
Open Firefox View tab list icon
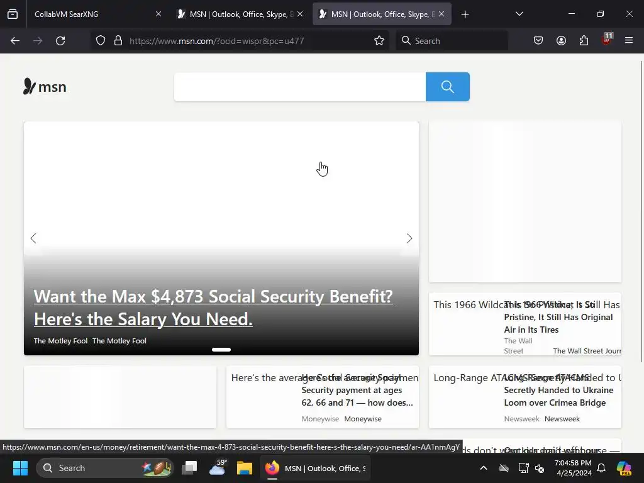click(13, 14)
